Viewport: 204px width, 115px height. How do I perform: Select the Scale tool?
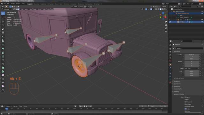pyautogui.click(x=3, y=29)
